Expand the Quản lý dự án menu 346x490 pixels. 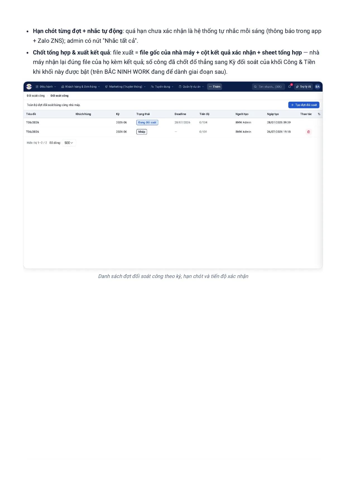[x=191, y=87]
